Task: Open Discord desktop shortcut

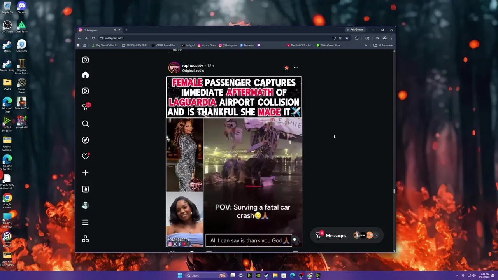Action: pos(21,7)
